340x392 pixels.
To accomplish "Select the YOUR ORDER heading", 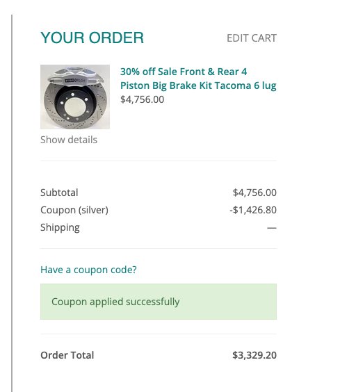I will click(x=92, y=38).
